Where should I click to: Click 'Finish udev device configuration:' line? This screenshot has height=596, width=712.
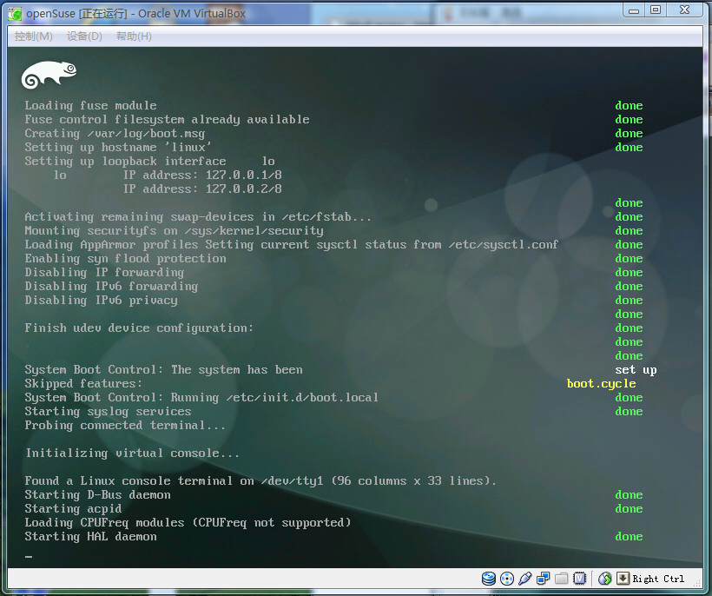[x=139, y=328]
